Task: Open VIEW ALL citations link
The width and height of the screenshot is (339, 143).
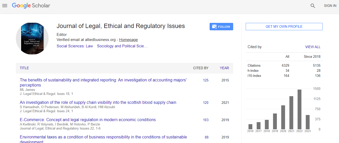Action: coord(313,47)
